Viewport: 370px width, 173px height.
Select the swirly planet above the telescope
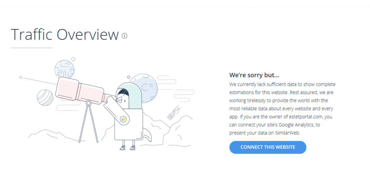point(64,69)
